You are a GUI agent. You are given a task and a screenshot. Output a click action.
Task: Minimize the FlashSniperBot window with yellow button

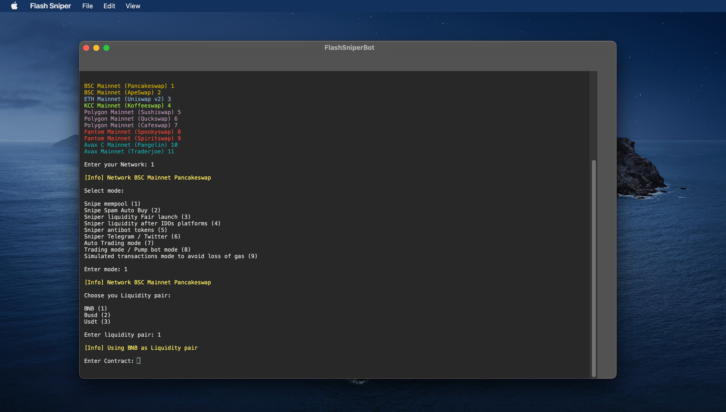(x=96, y=48)
